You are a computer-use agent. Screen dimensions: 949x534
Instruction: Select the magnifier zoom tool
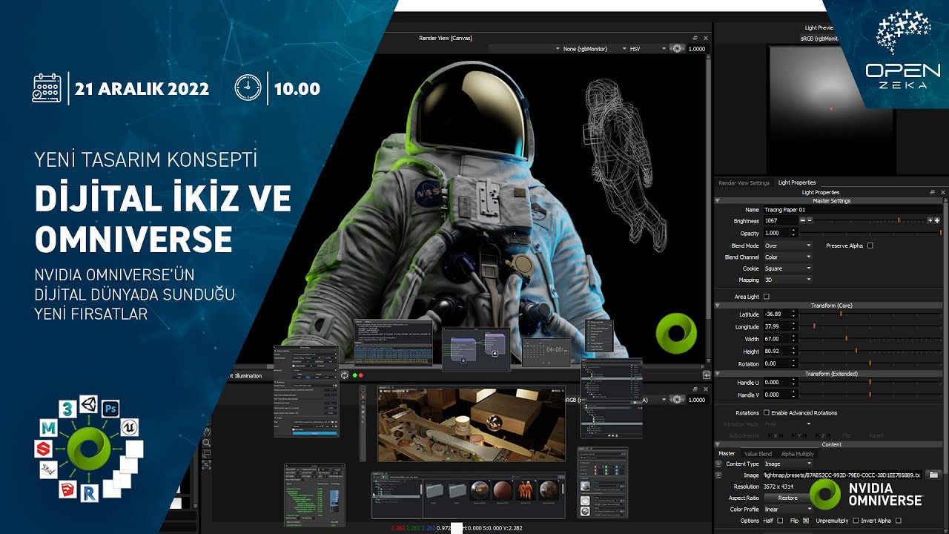(x=207, y=443)
